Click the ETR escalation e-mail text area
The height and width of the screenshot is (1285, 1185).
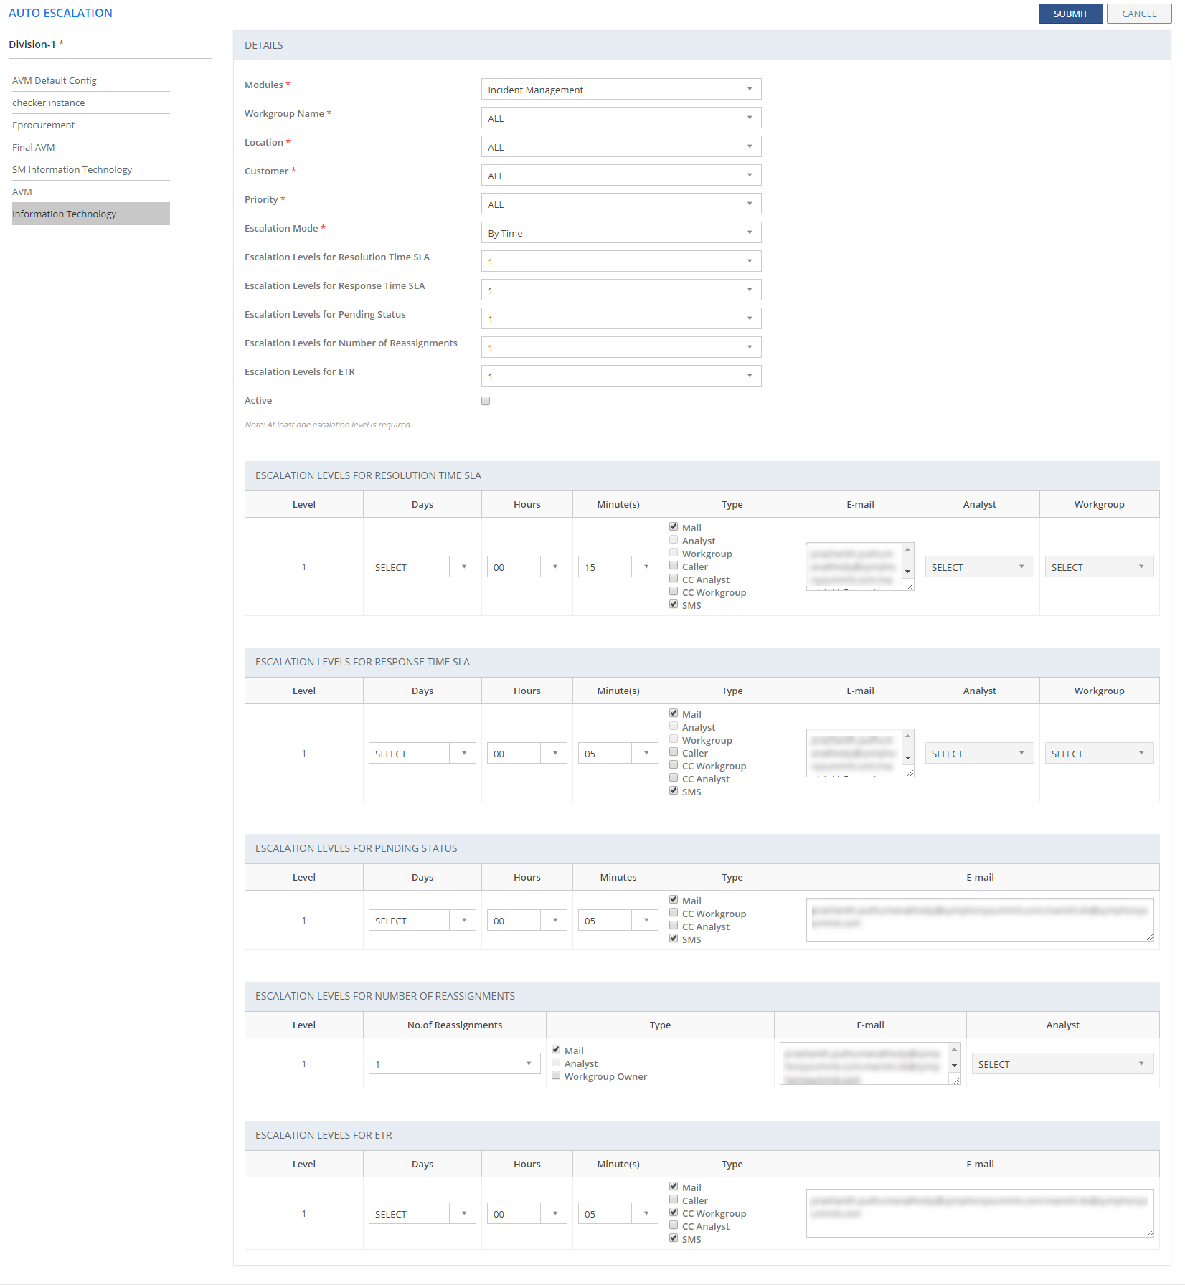(979, 1213)
